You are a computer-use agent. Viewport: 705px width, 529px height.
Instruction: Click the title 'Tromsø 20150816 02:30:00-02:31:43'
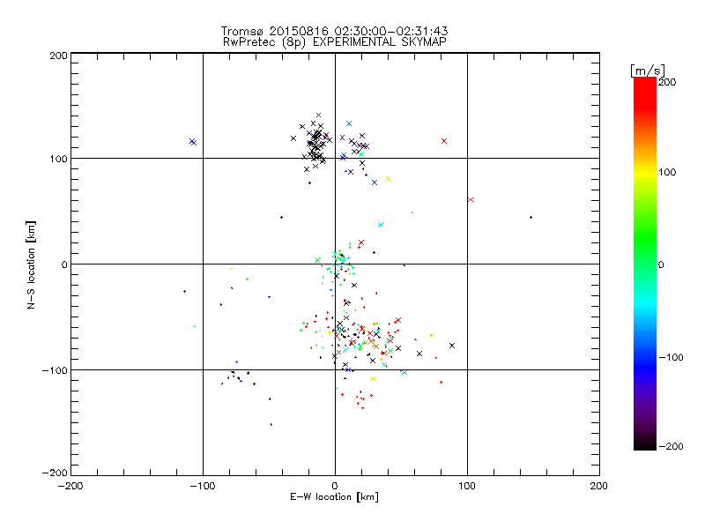pyautogui.click(x=334, y=31)
